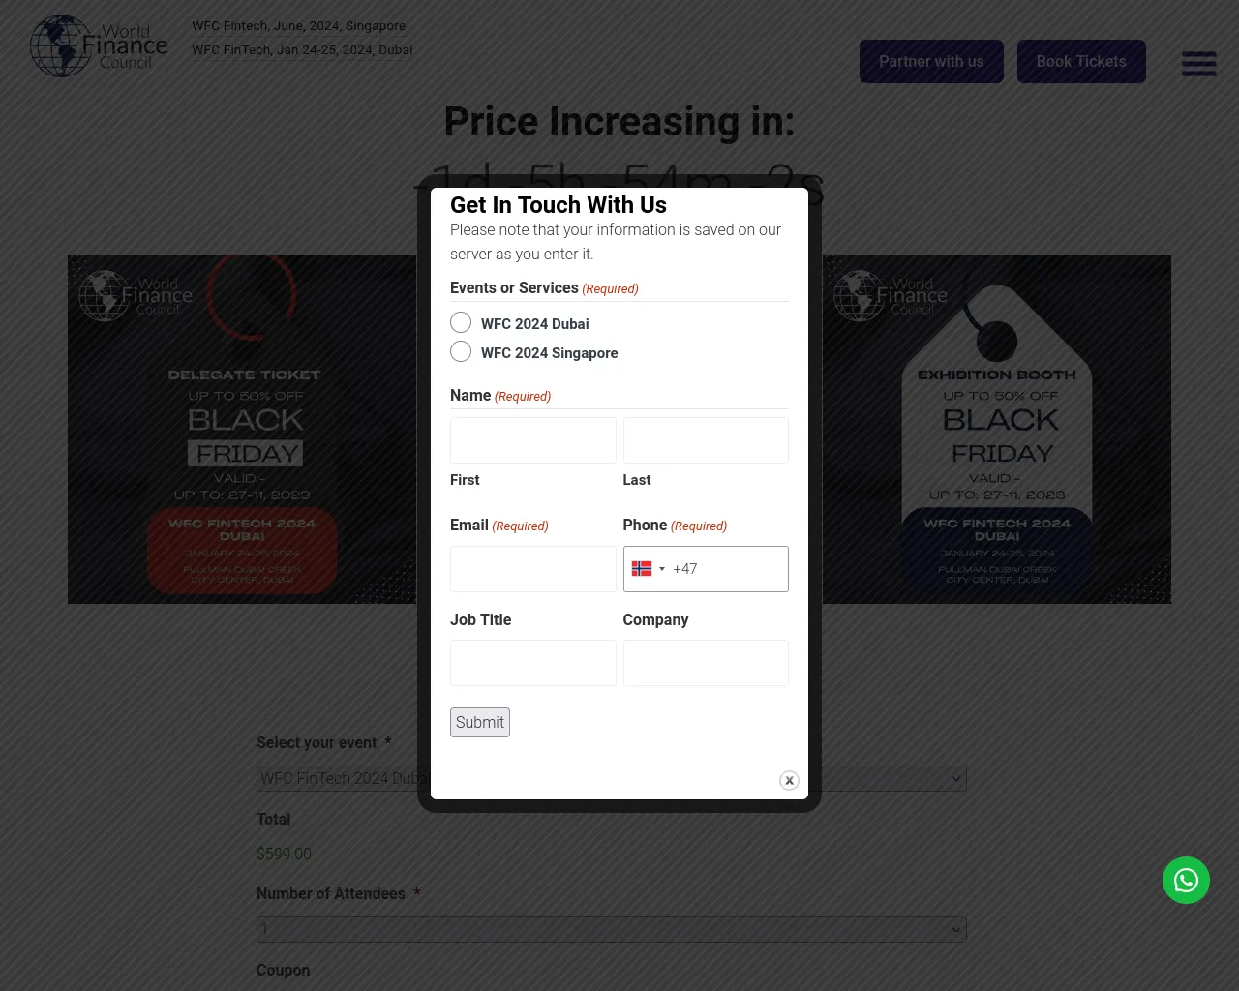The width and height of the screenshot is (1239, 991).
Task: Submit the contact form
Action: click(480, 722)
